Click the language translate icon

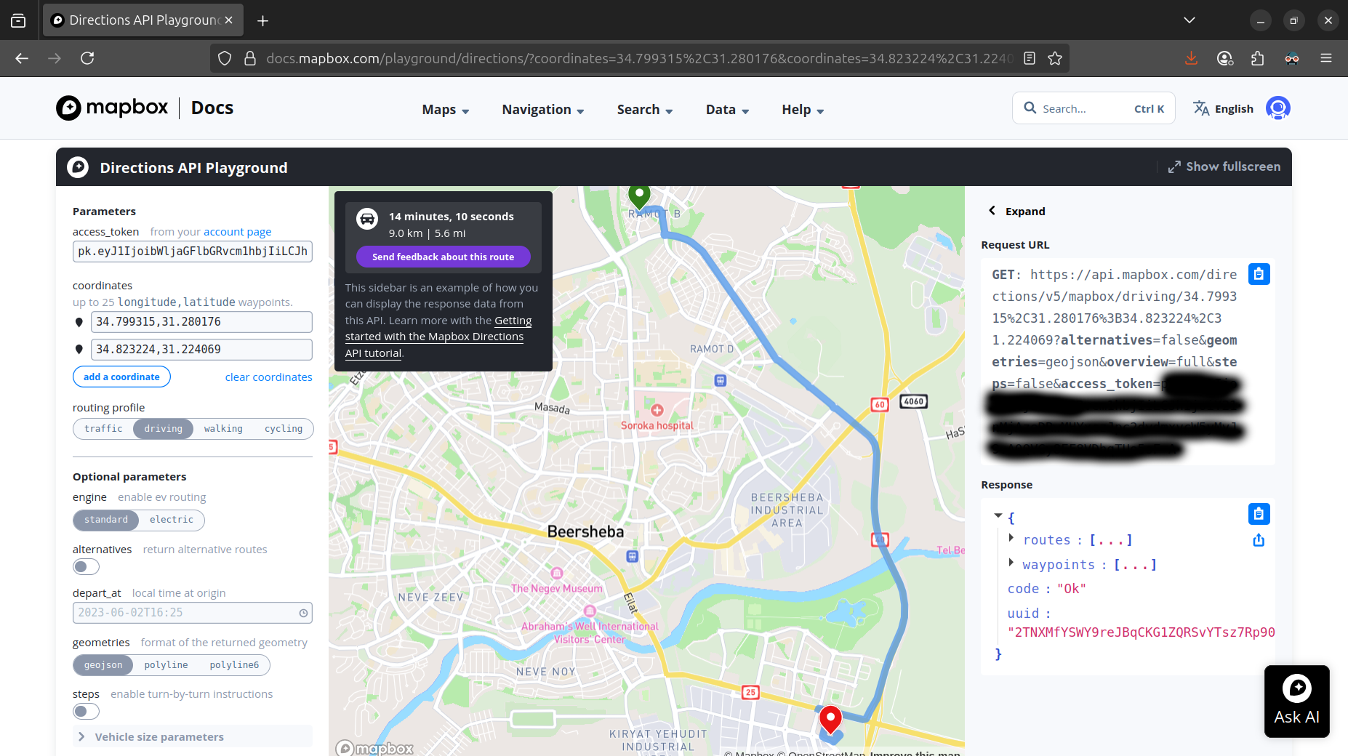coord(1201,108)
